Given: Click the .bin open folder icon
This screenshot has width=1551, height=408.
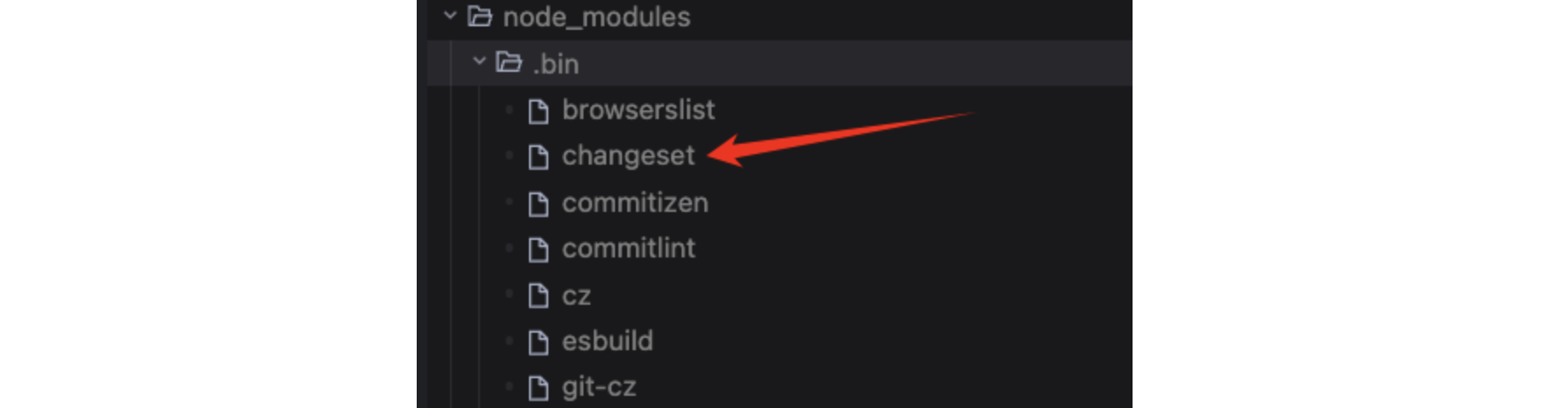Looking at the screenshot, I should pyautogui.click(x=509, y=62).
